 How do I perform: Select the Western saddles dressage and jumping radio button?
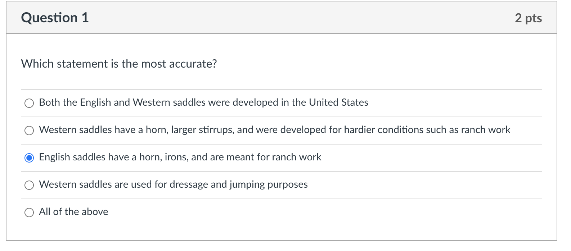tap(29, 185)
